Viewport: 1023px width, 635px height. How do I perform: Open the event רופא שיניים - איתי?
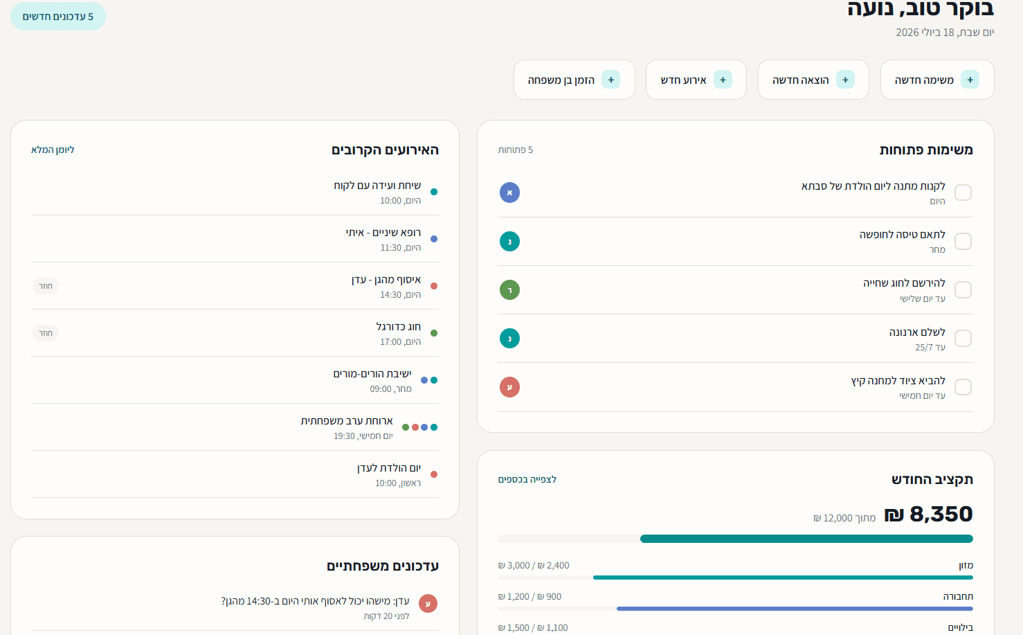click(x=383, y=233)
